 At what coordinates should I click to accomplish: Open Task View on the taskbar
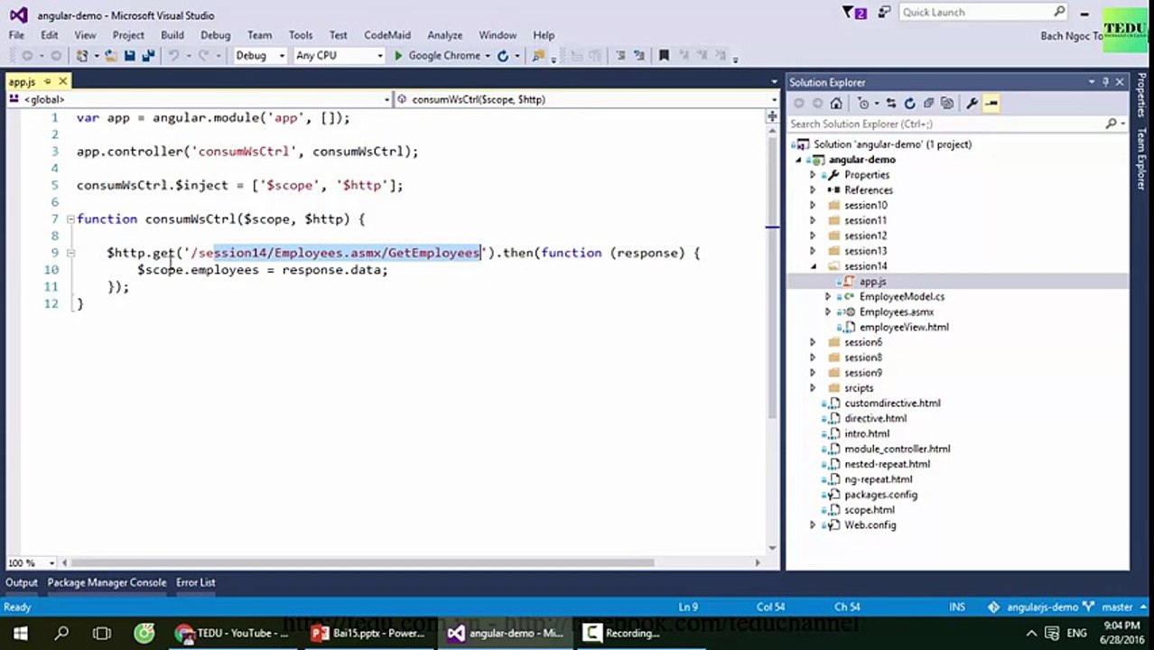pos(102,633)
